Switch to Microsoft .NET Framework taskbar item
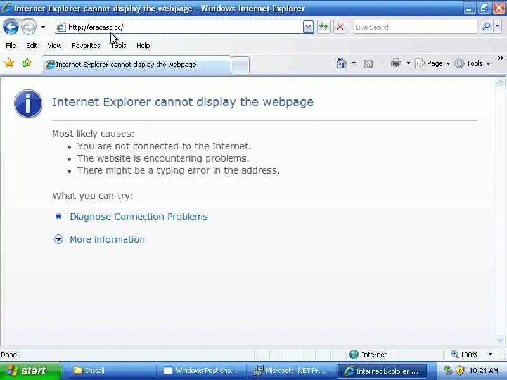 [x=292, y=370]
